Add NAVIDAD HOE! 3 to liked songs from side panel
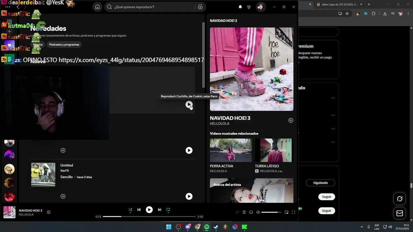 pos(291,120)
